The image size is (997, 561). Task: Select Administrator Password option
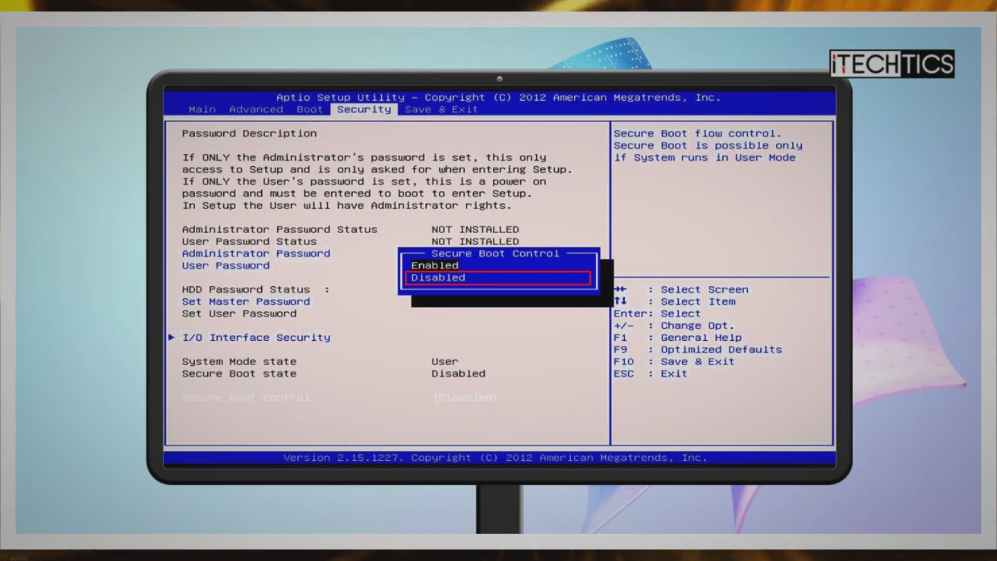(256, 253)
